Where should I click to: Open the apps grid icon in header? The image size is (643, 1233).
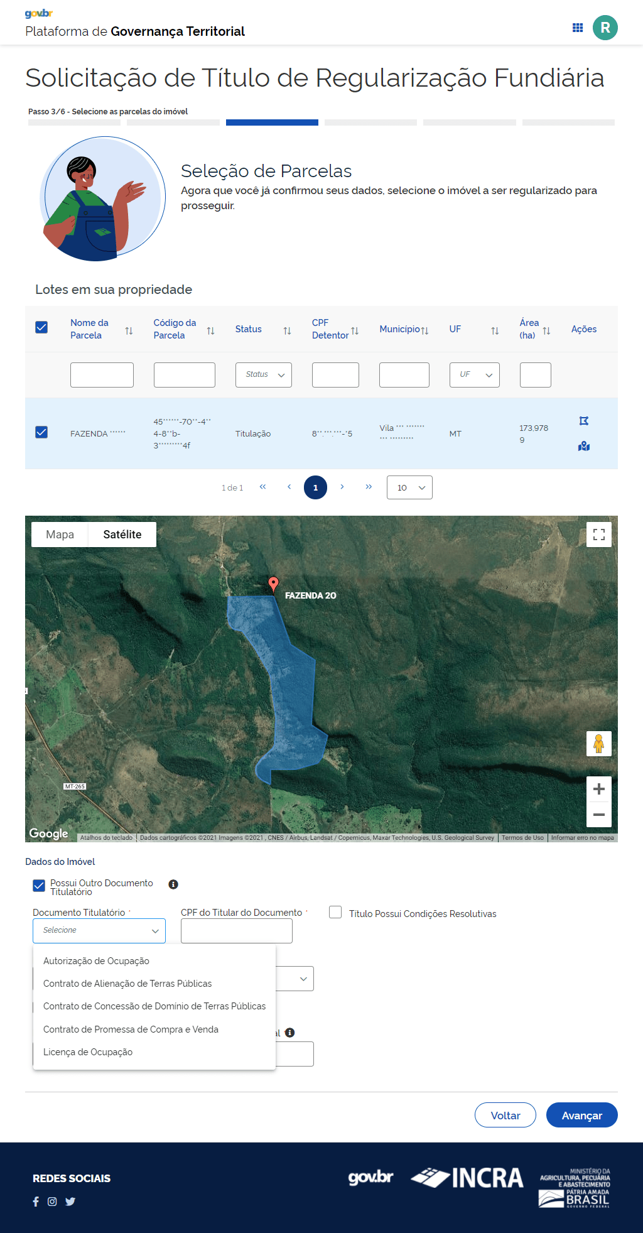click(578, 28)
